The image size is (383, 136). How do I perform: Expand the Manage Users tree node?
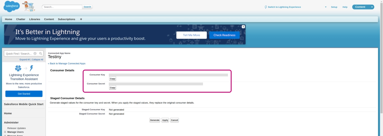click(x=5, y=132)
